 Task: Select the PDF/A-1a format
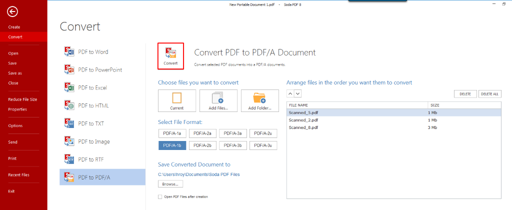[172, 133]
